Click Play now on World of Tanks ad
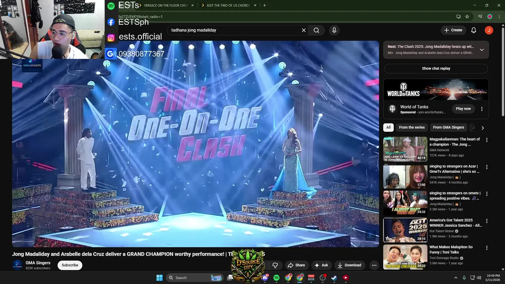The image size is (505, 284). [x=463, y=108]
